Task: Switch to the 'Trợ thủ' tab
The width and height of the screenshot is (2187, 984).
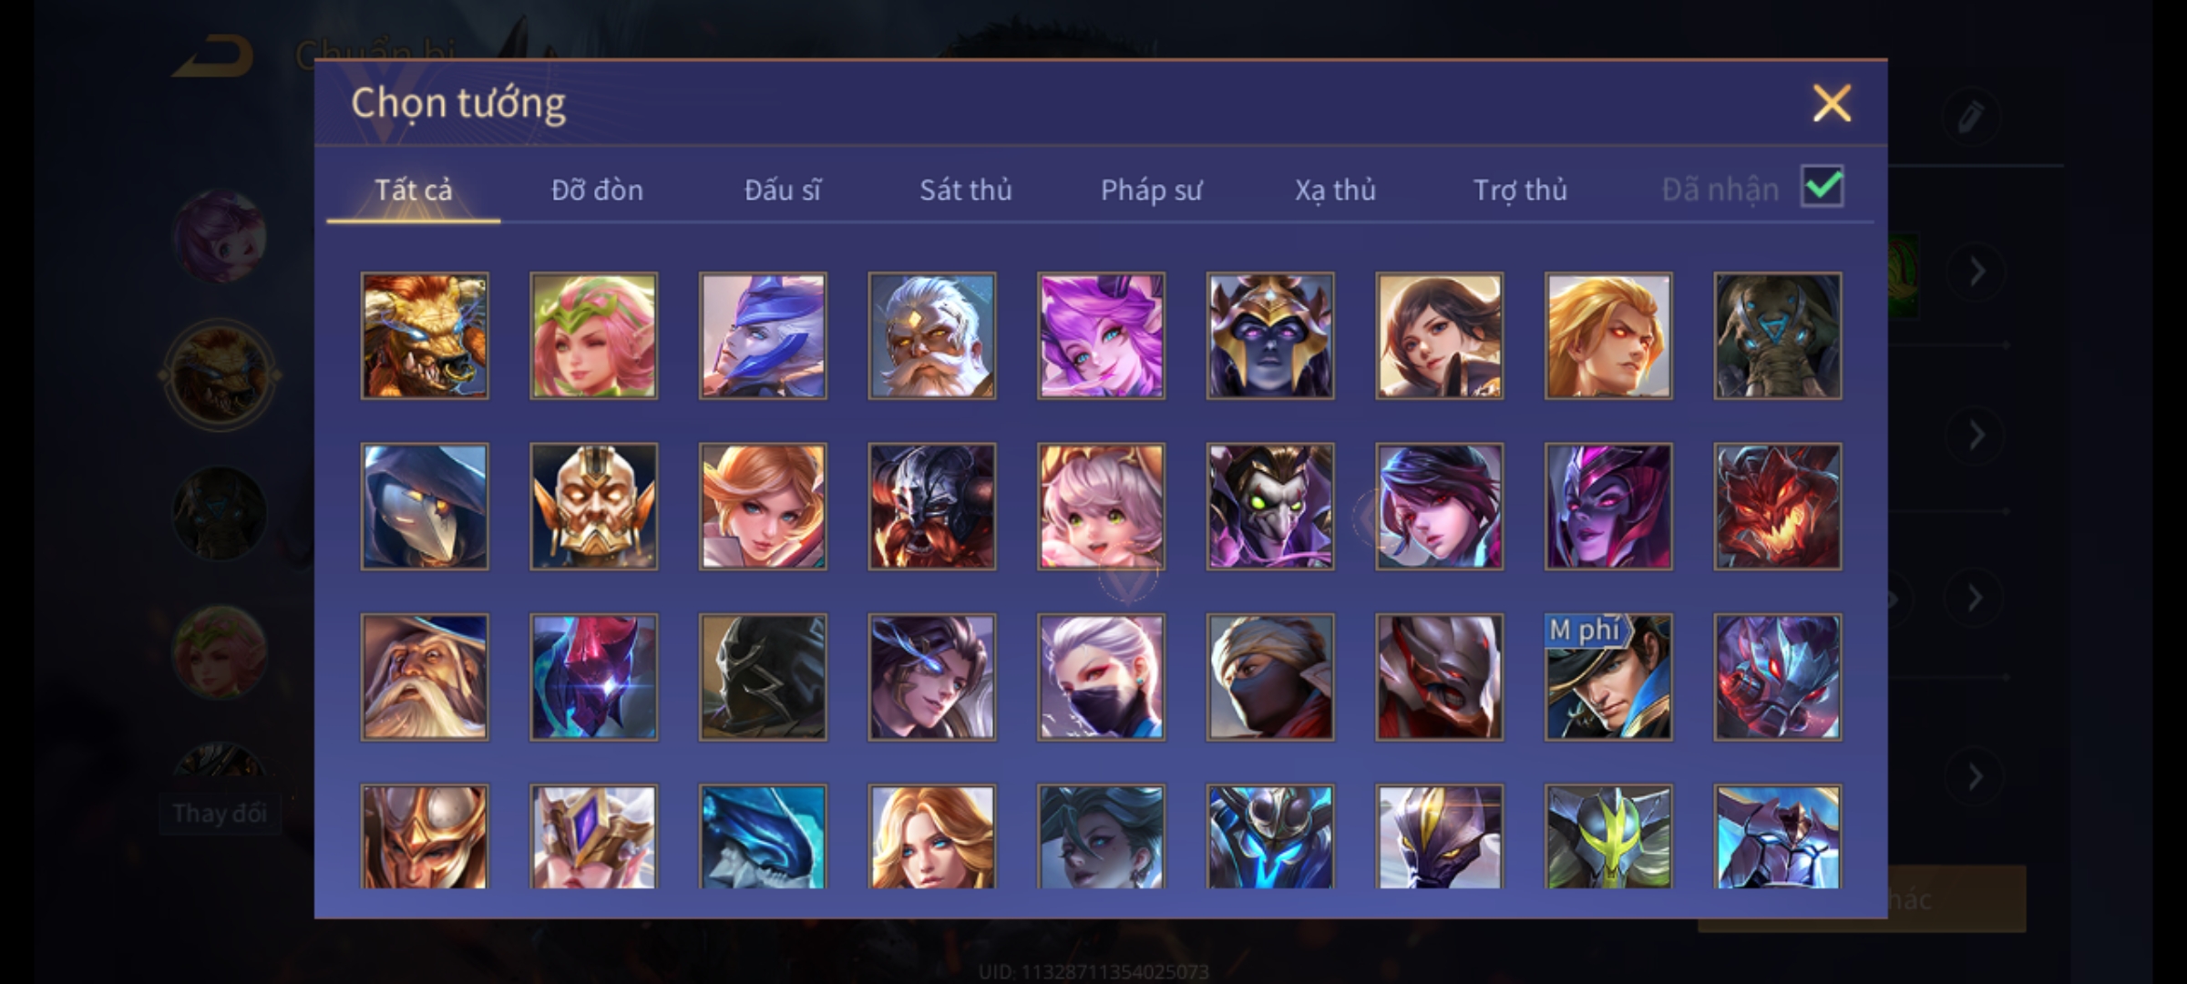Action: pyautogui.click(x=1520, y=190)
